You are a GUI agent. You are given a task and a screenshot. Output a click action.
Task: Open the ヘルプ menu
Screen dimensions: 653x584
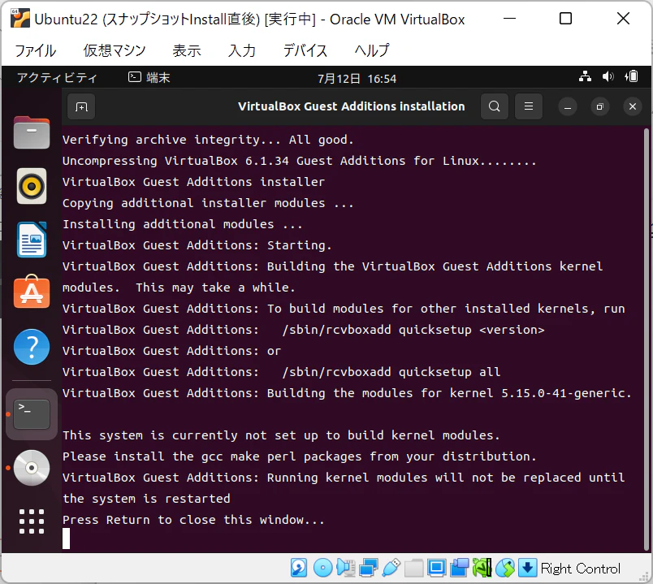(371, 50)
